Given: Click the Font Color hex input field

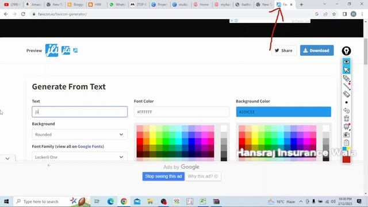Looking at the screenshot, I should click(x=182, y=112).
